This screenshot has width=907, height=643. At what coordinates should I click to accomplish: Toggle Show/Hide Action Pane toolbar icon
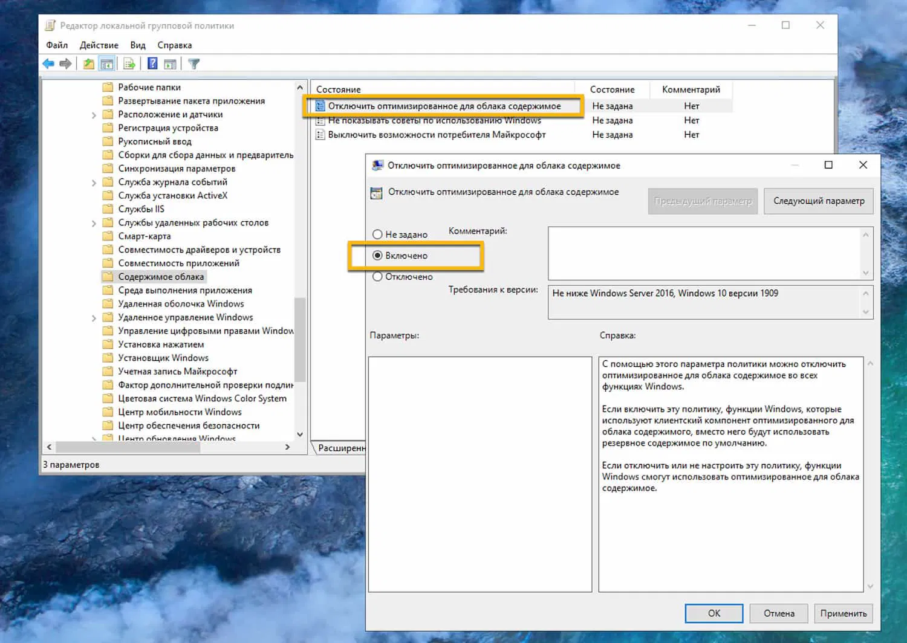tap(170, 63)
